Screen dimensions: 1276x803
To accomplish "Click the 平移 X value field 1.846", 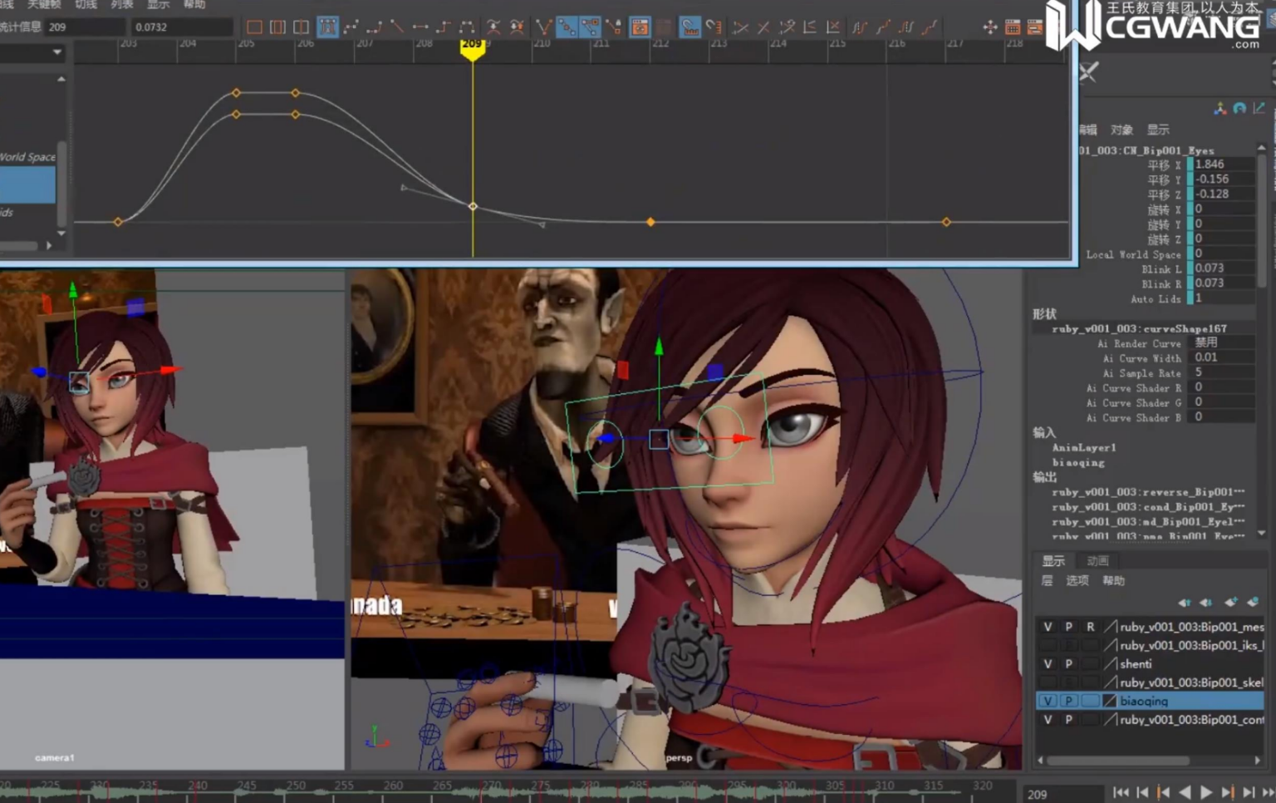I will click(1224, 165).
